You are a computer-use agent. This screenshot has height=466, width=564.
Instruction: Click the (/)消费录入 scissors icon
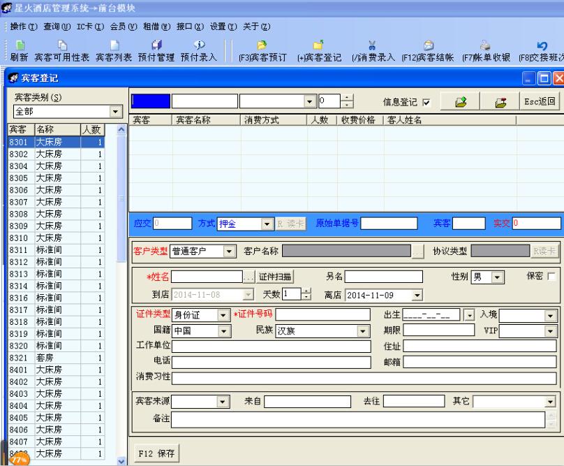click(x=372, y=52)
